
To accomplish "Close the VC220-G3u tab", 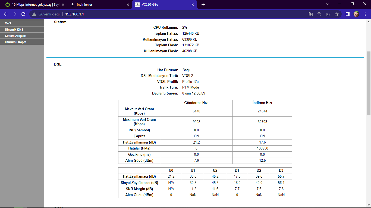I will (x=193, y=5).
